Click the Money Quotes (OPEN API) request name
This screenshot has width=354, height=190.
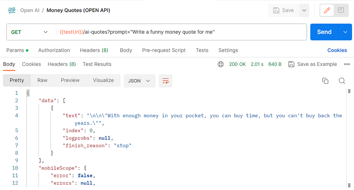click(78, 10)
